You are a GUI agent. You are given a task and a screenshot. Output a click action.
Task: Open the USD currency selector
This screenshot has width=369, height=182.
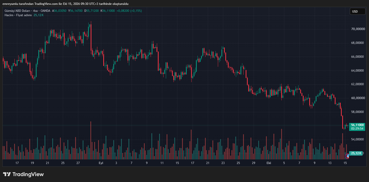[357, 11]
